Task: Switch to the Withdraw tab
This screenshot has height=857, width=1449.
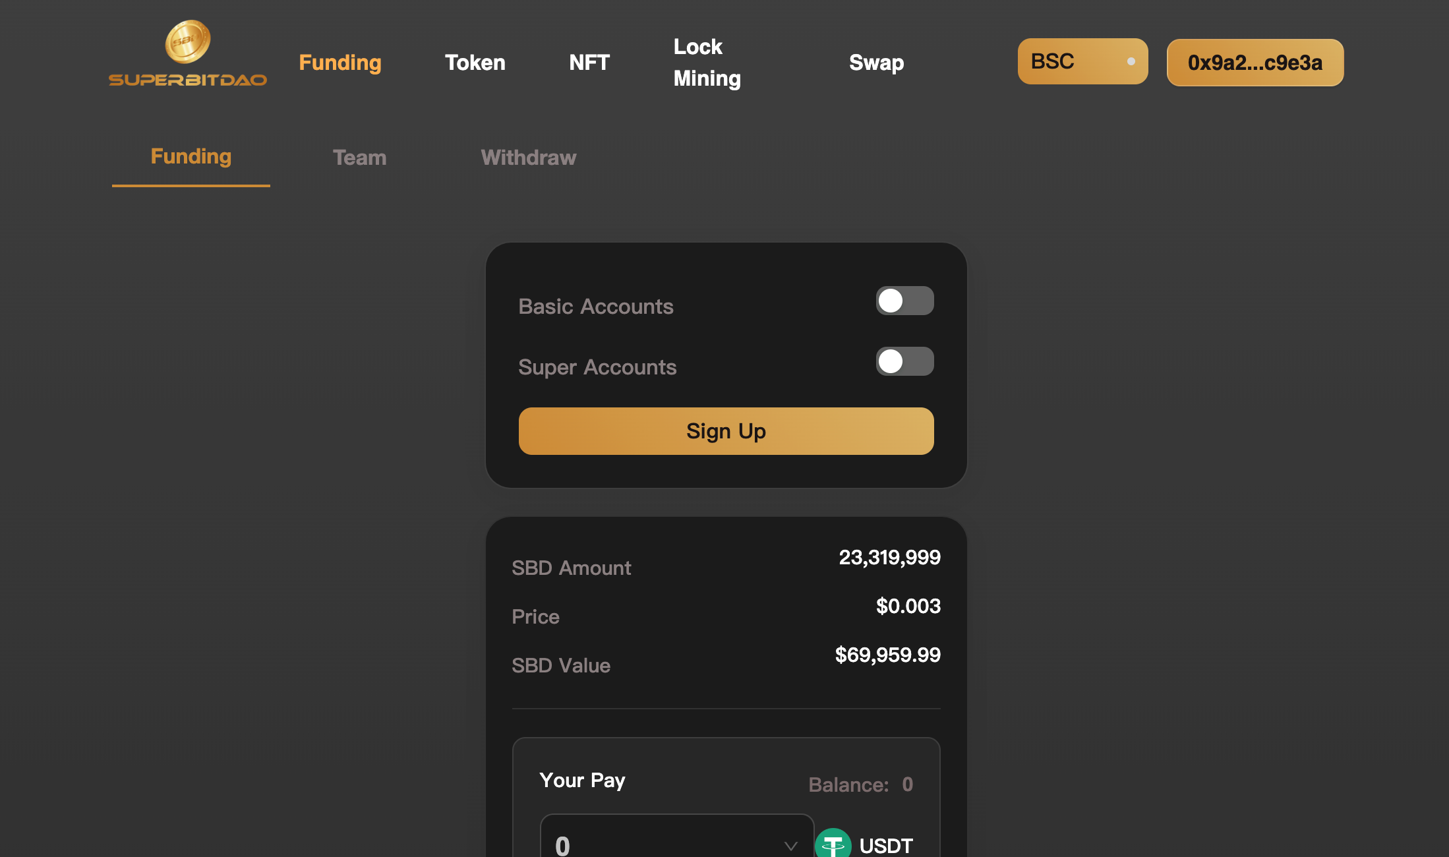Action: (x=528, y=158)
